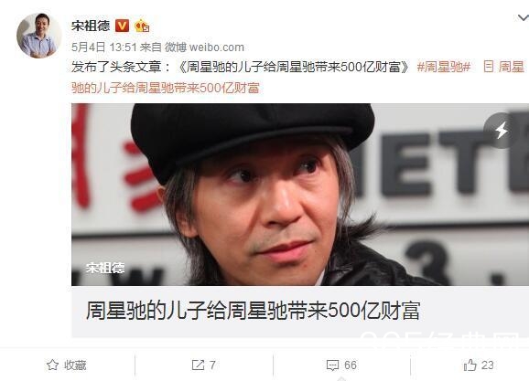This screenshot has height=381, width=529.
Task: Open 宋祖德 profile avatar
Action: 38,36
